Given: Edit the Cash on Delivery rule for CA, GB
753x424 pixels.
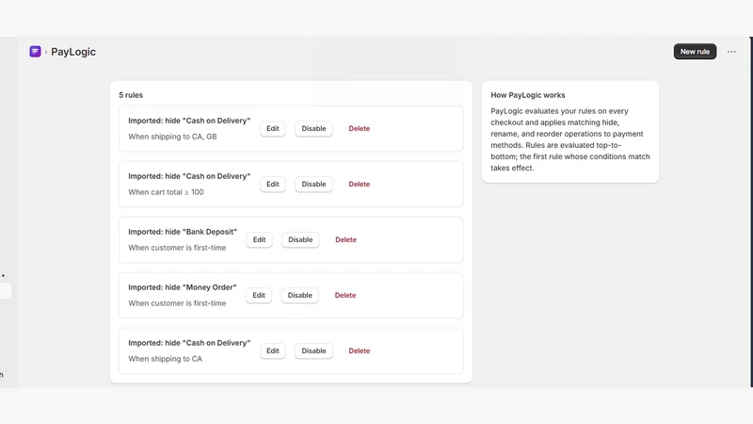Looking at the screenshot, I should (273, 128).
